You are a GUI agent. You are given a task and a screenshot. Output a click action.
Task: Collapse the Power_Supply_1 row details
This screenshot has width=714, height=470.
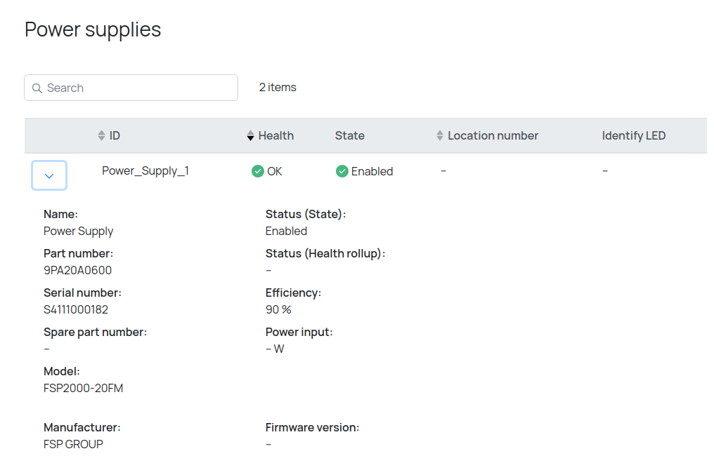49,175
